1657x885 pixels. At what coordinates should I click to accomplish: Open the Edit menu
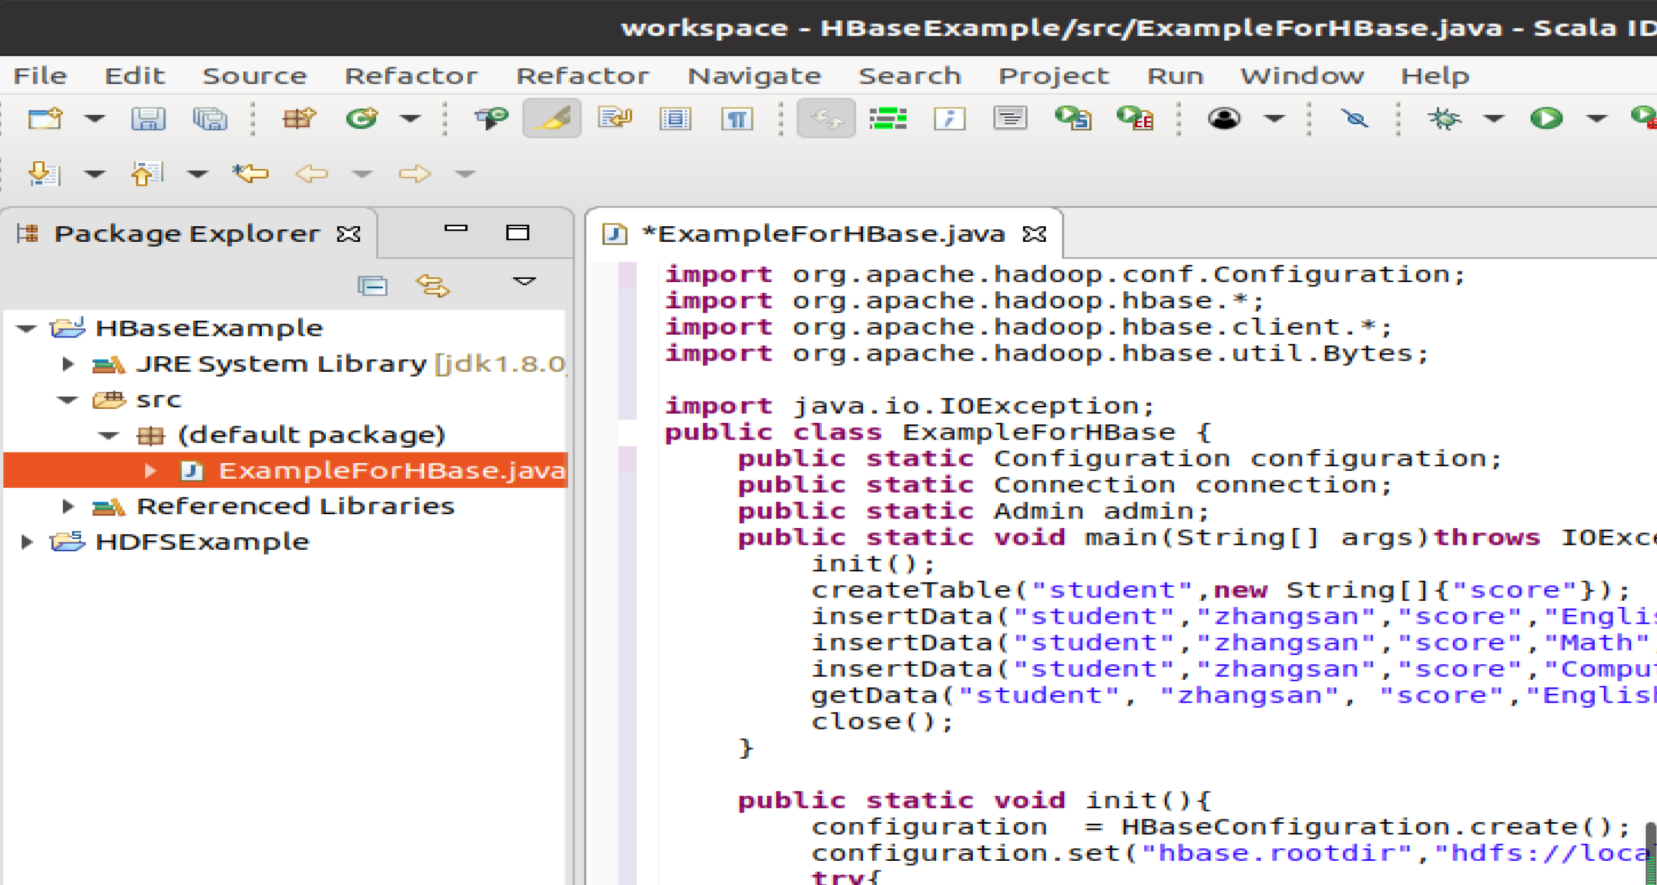point(135,76)
